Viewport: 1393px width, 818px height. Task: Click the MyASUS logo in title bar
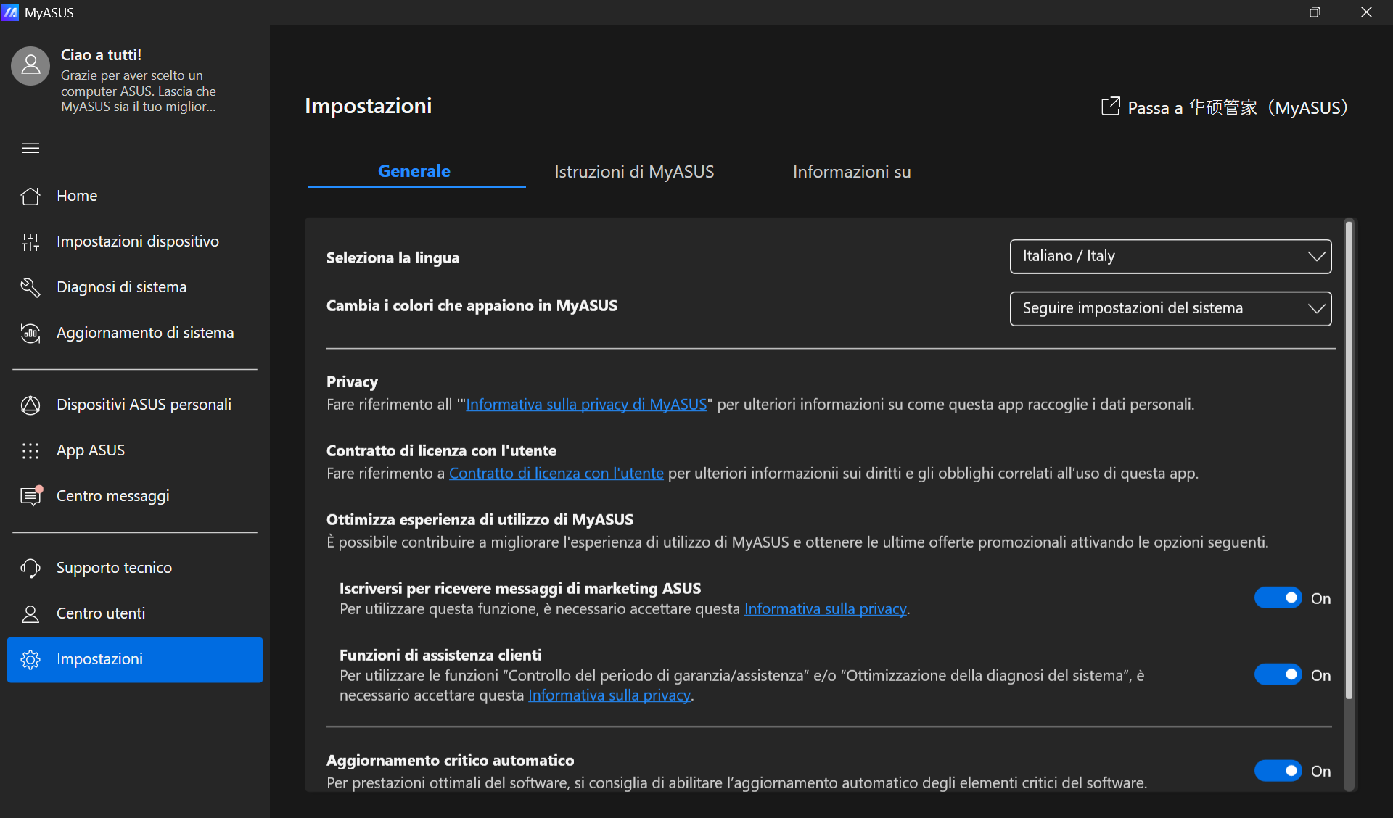(x=10, y=12)
